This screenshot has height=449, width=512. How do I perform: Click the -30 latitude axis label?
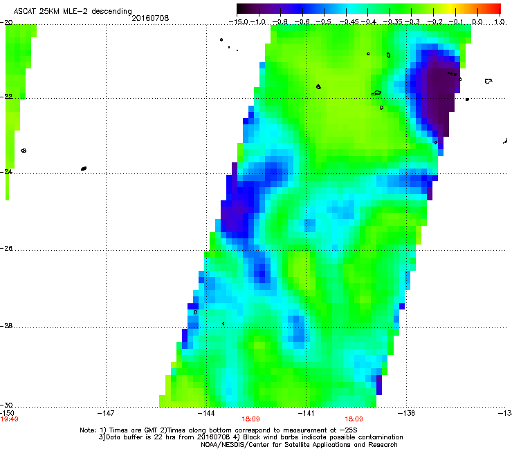pos(6,405)
